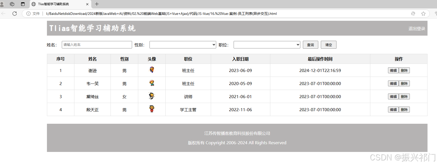Click hire date 2022-11-06
The height and width of the screenshot is (165, 437).
click(241, 110)
